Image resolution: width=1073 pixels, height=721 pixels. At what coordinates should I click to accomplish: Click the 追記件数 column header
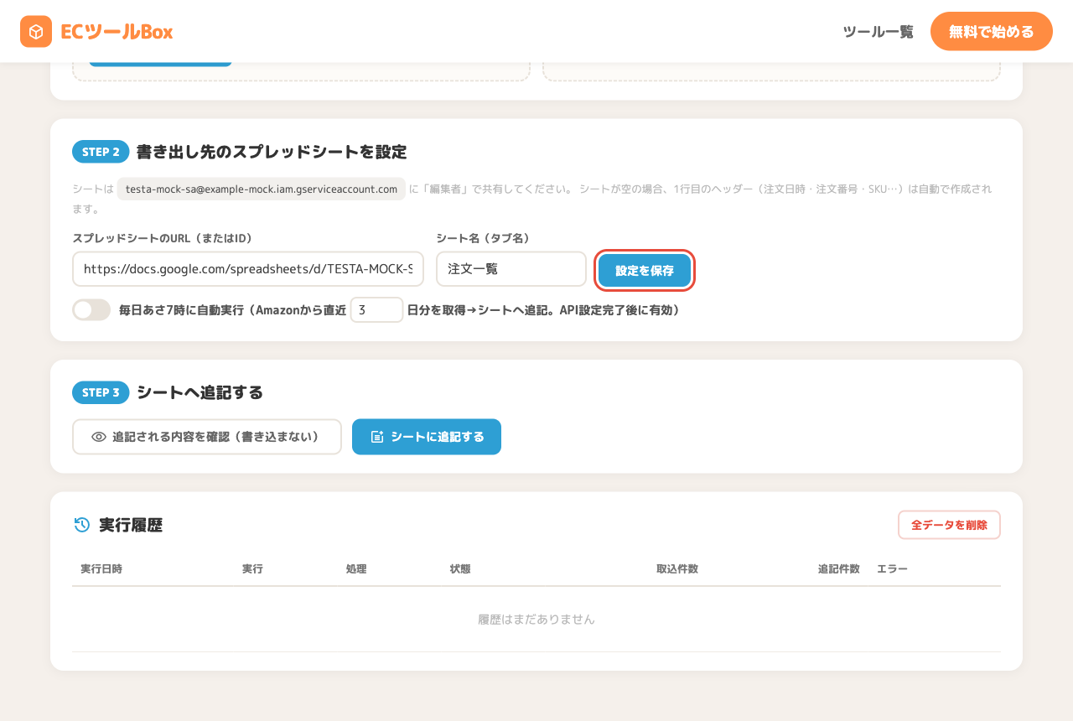[839, 569]
